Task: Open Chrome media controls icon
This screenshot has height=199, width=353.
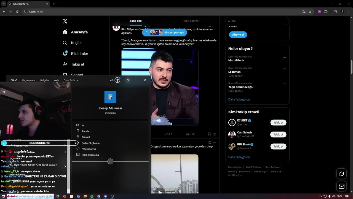Action: pyautogui.click(x=335, y=12)
